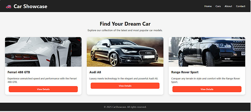Image resolution: width=251 pixels, height=112 pixels.
Task: Click the Range Rover description text
Action: tap(206, 80)
